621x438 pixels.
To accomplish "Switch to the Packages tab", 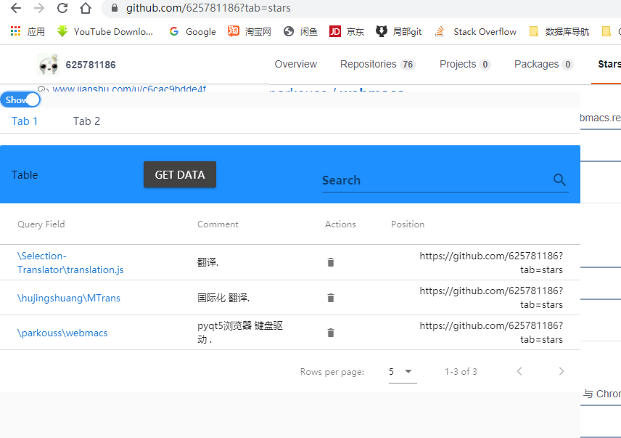I will (544, 64).
